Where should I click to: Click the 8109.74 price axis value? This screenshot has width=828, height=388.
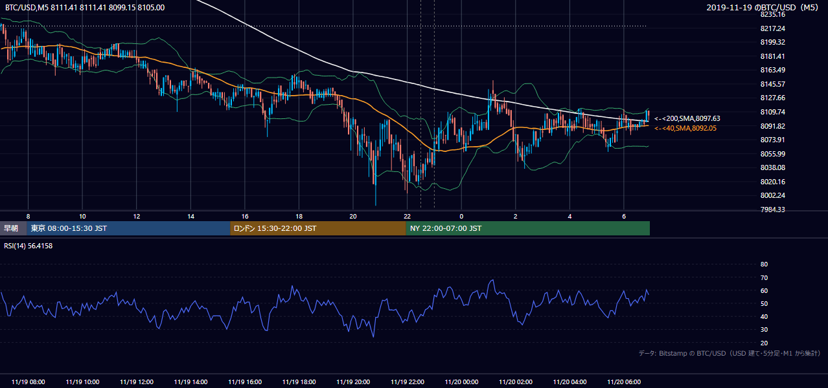tap(772, 112)
